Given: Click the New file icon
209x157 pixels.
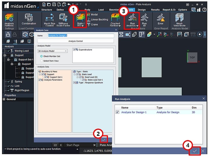Looking at the screenshot, I should tap(44, 4).
